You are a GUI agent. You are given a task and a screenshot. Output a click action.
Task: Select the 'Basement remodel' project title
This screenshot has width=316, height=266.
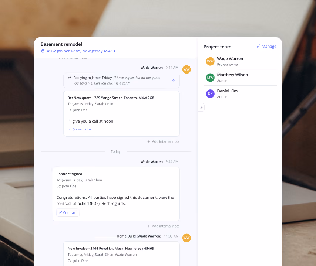61,44
